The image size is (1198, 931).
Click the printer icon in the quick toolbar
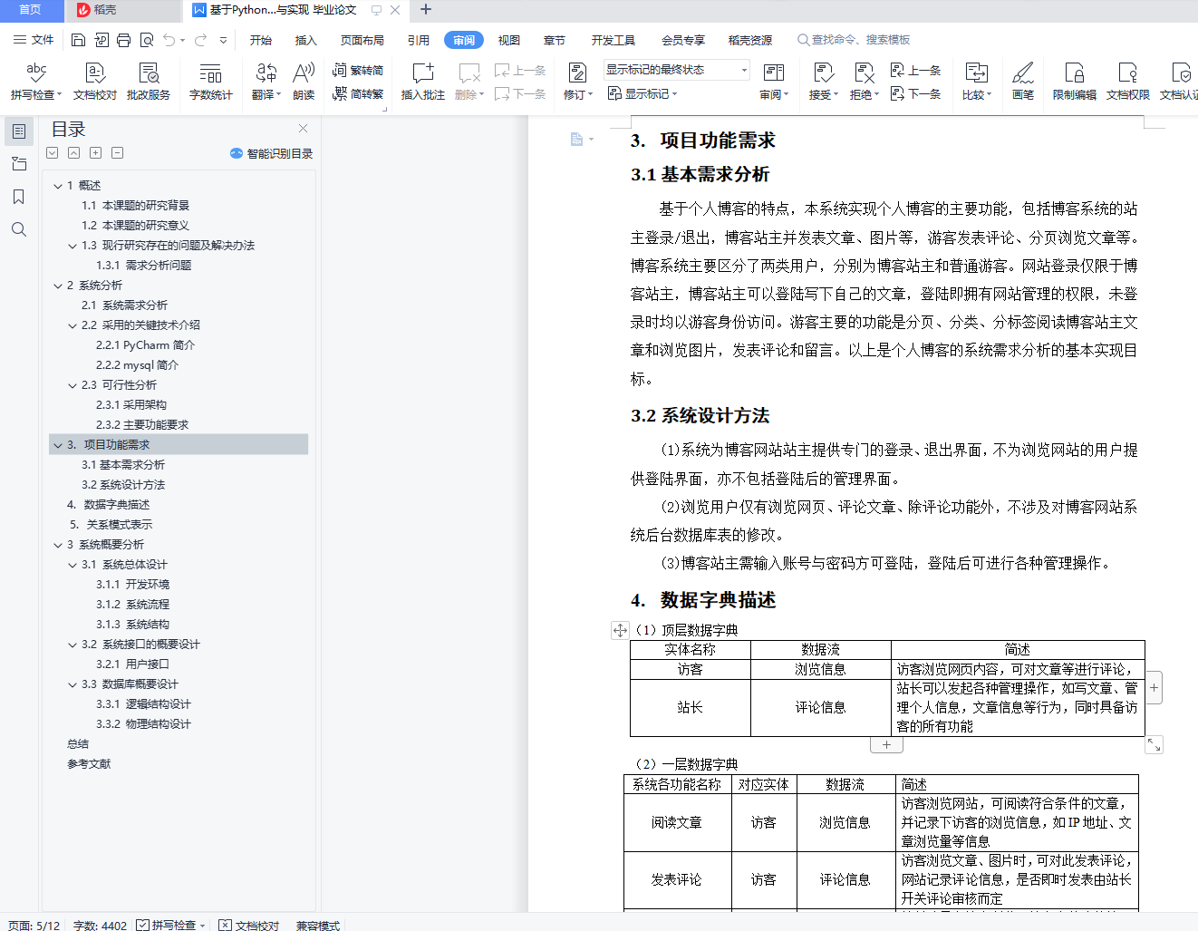point(123,40)
